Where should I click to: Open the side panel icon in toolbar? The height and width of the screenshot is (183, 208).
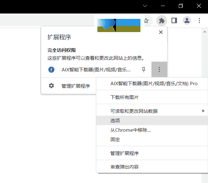click(174, 20)
